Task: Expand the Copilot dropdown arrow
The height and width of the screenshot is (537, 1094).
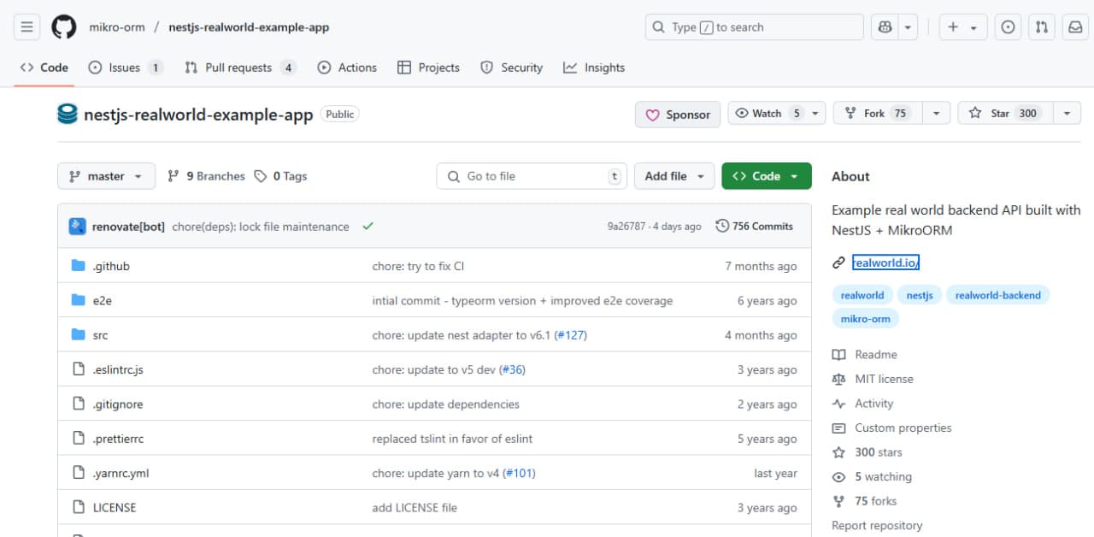Action: (x=908, y=27)
